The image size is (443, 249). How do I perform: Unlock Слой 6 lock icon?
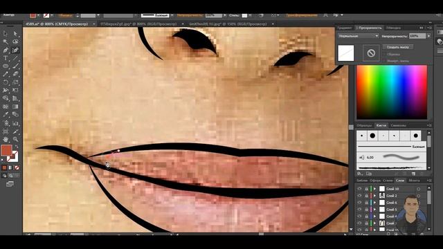click(x=366, y=203)
